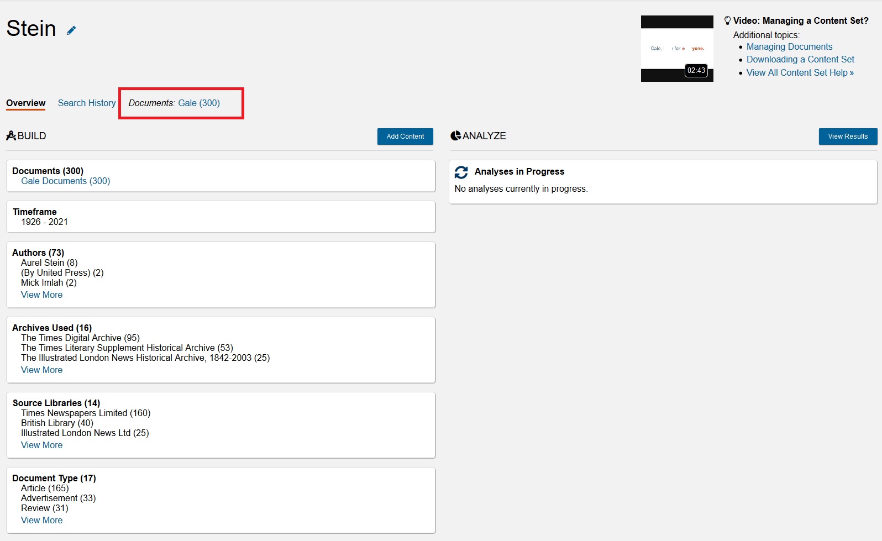Switch to the Search History tab
This screenshot has height=541, width=882.
87,103
